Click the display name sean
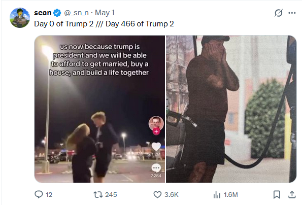 tap(43, 13)
